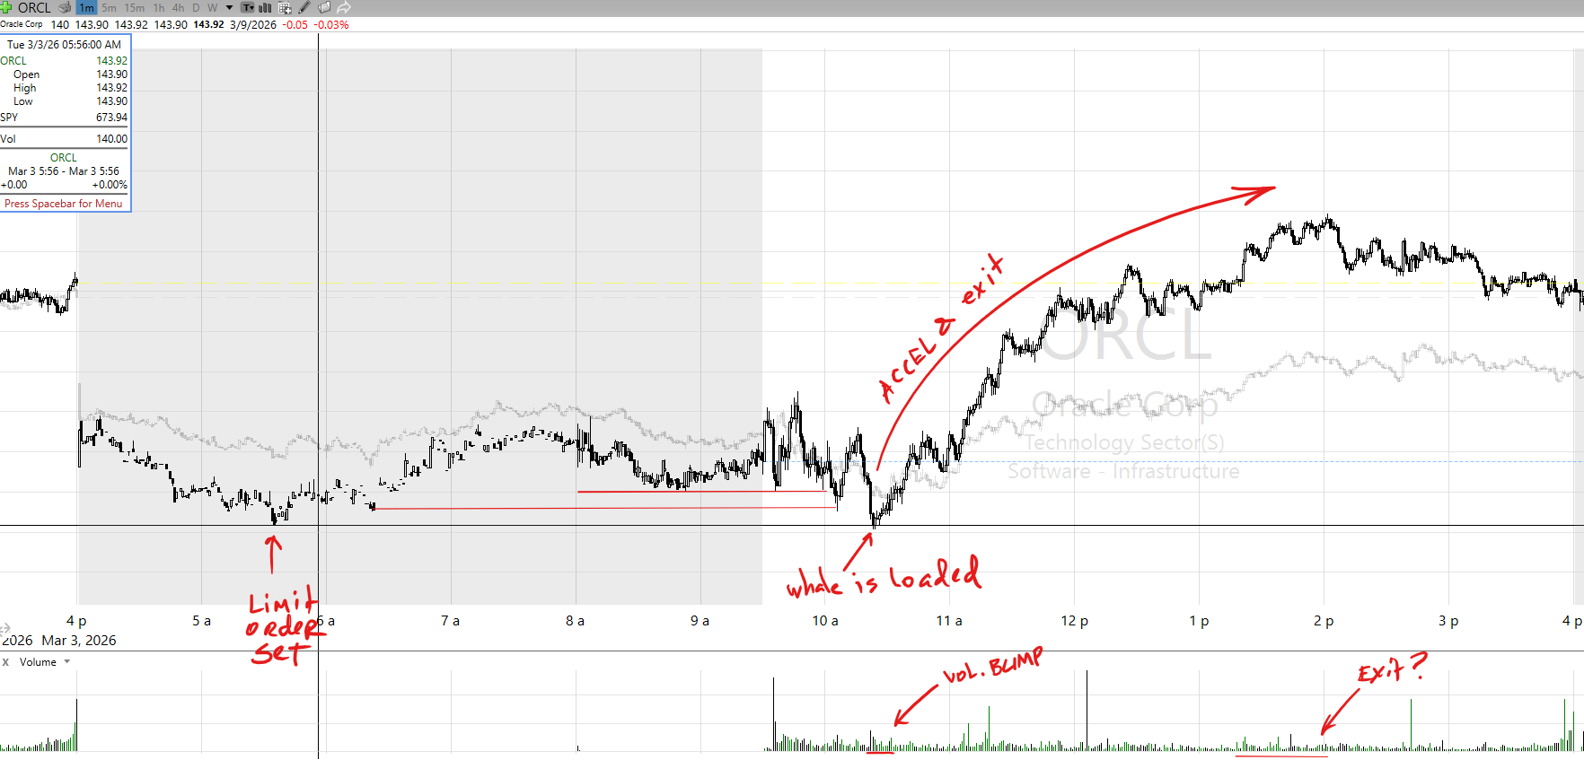Switch to the 1m timeframe
The image size is (1584, 760).
pos(86,7)
